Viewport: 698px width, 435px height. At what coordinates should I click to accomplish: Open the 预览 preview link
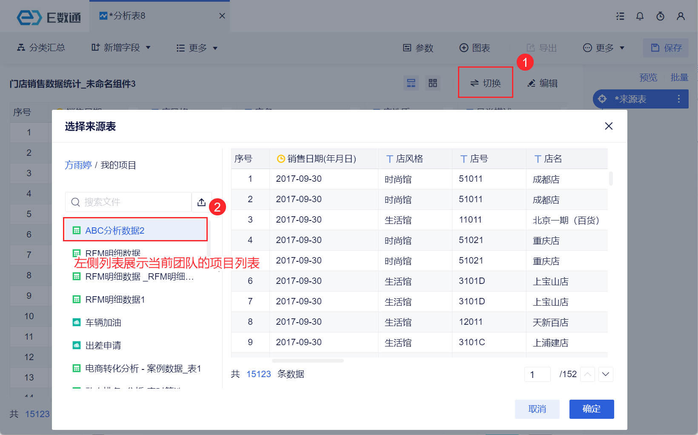(648, 77)
